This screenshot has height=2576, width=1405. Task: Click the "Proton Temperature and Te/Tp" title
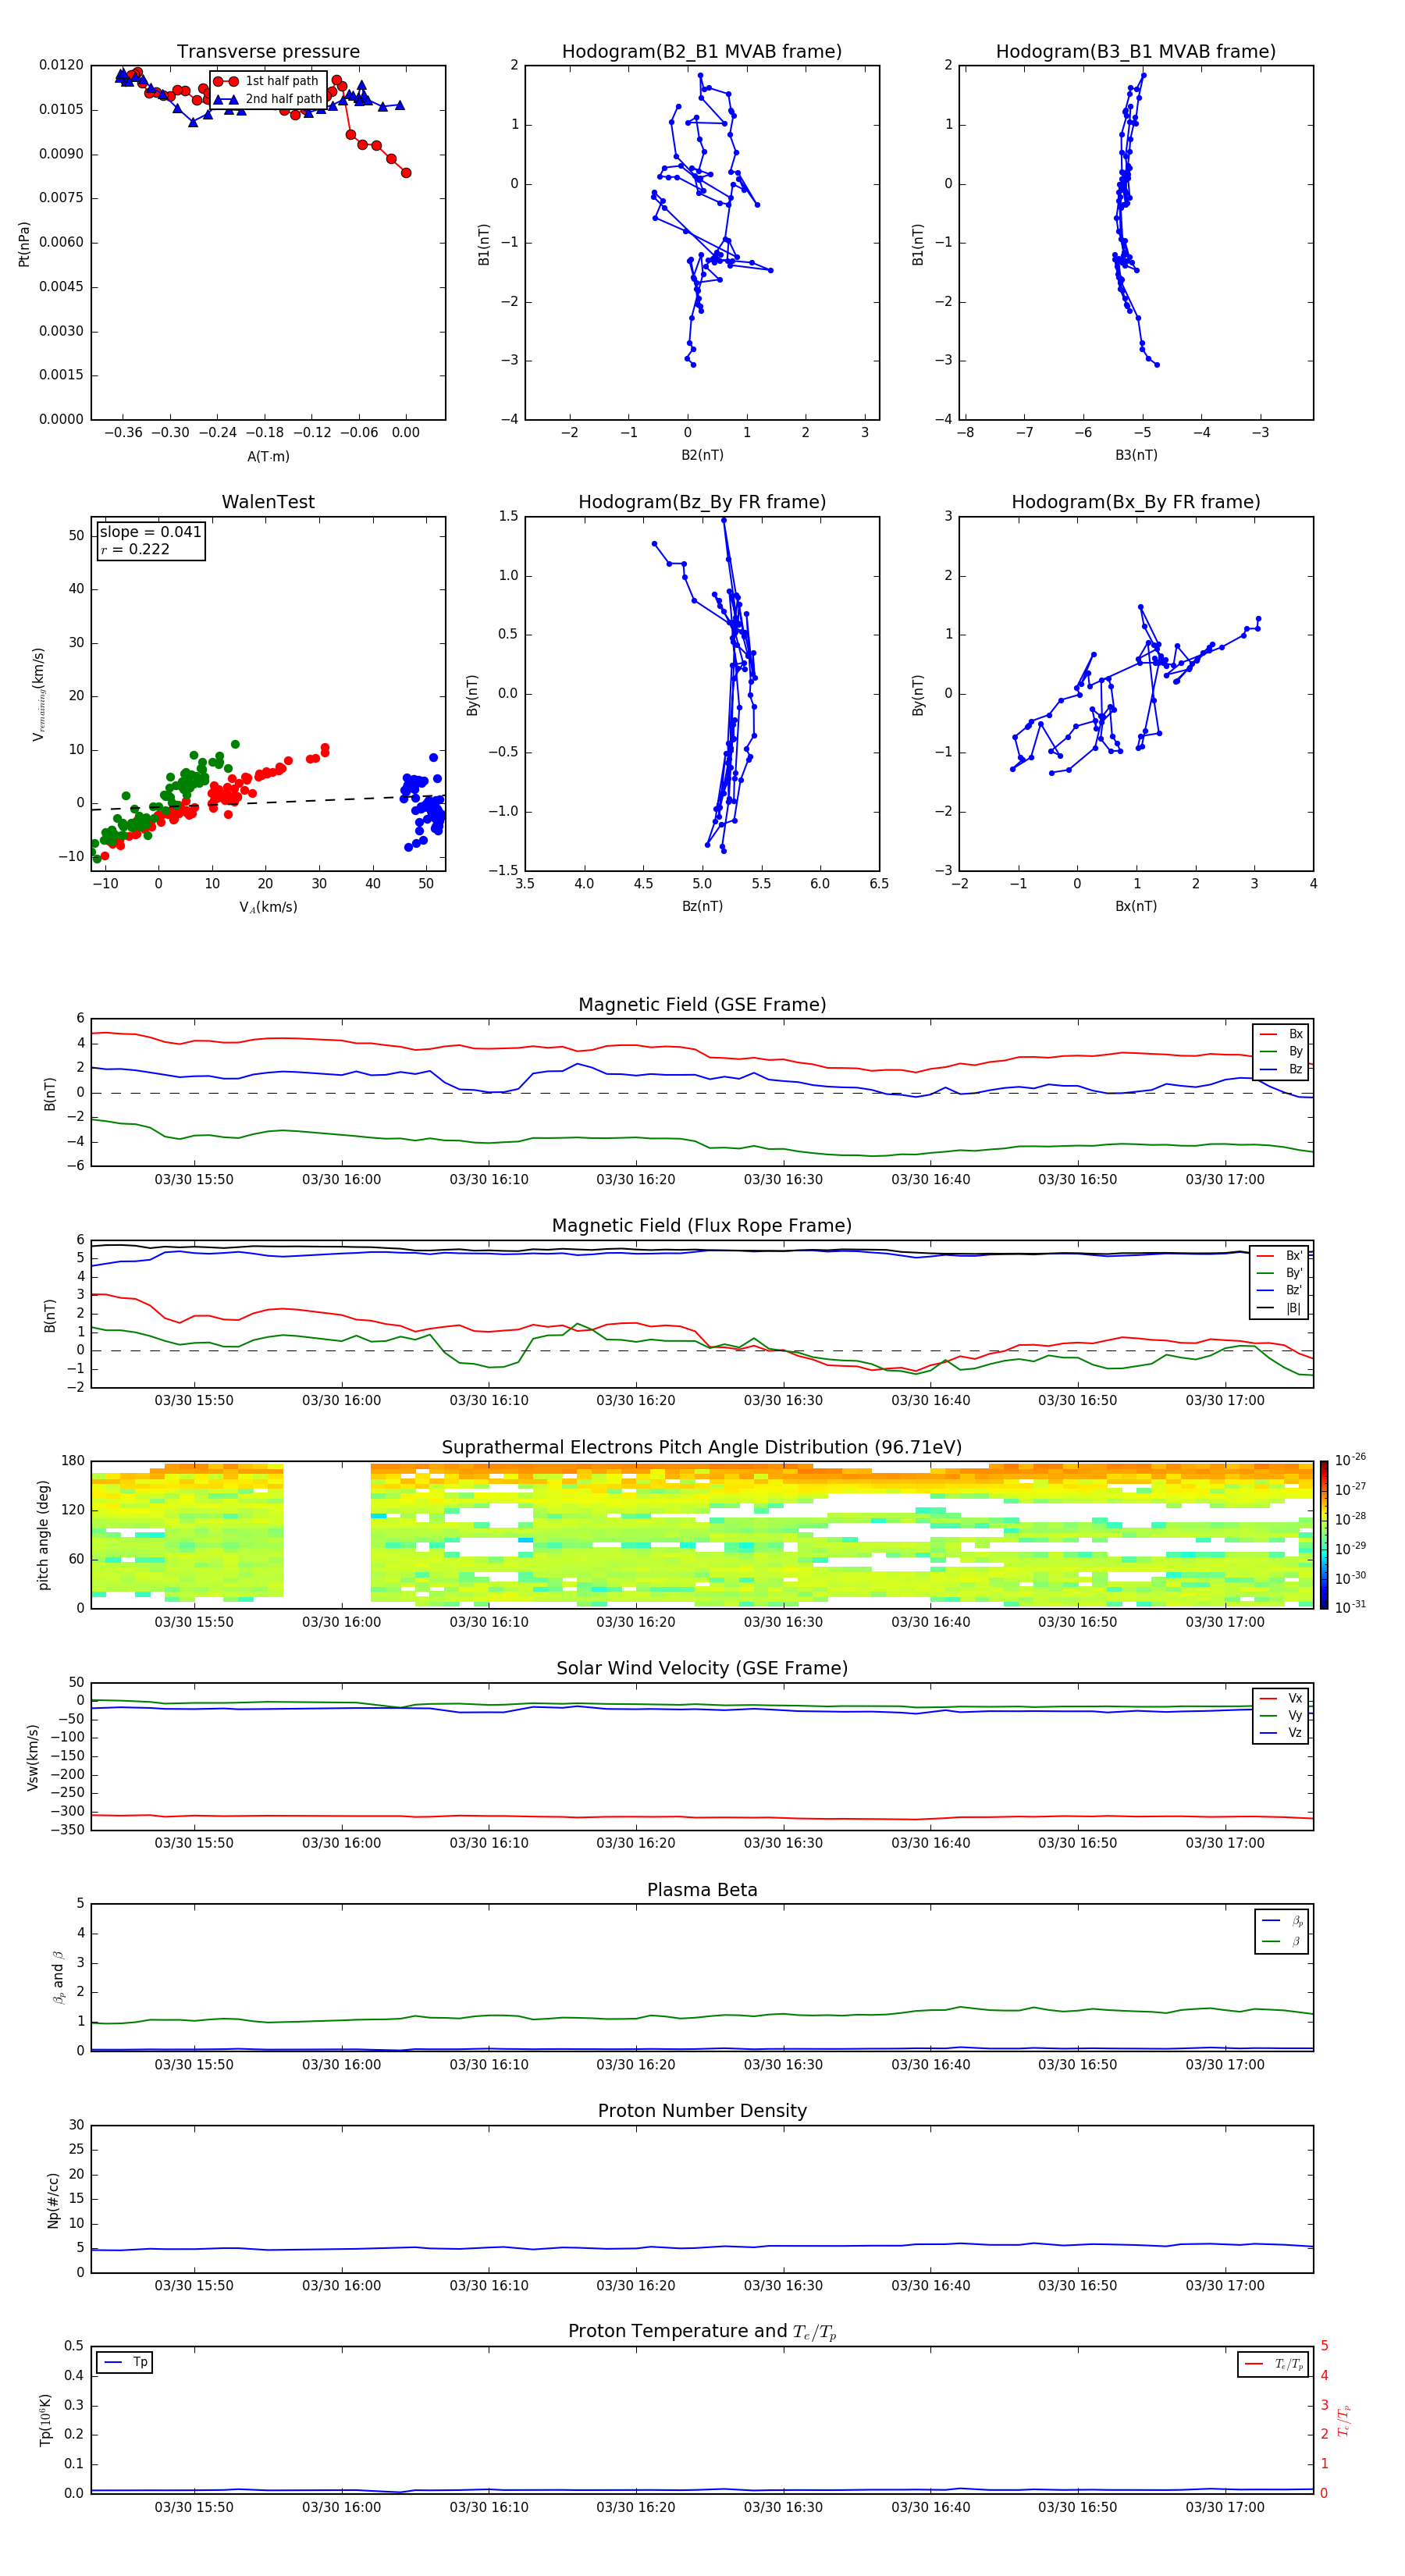[702, 2332]
